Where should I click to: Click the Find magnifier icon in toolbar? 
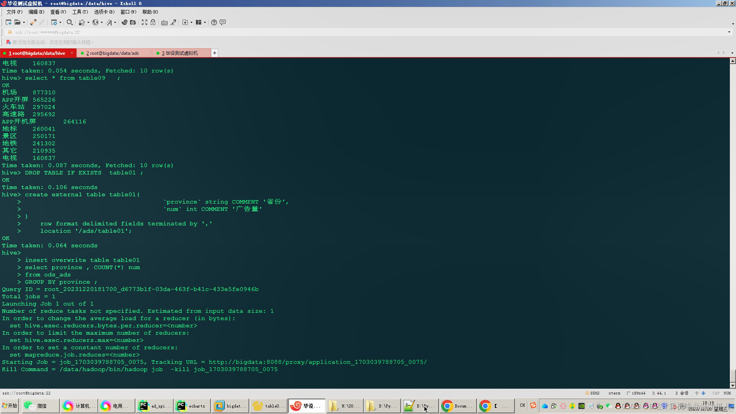coord(69,22)
